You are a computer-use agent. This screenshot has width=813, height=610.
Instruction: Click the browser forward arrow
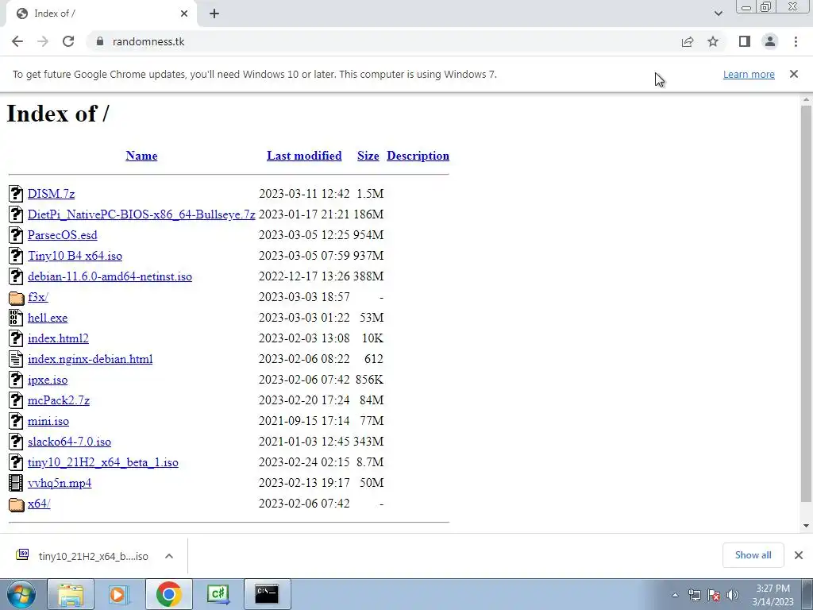coord(43,41)
